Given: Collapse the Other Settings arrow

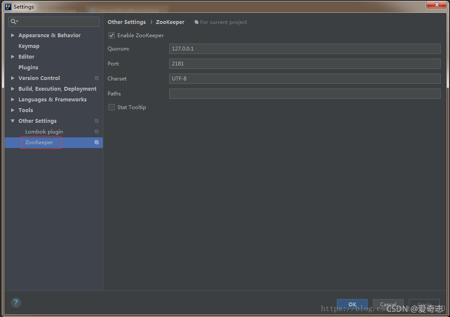Looking at the screenshot, I should (12, 121).
